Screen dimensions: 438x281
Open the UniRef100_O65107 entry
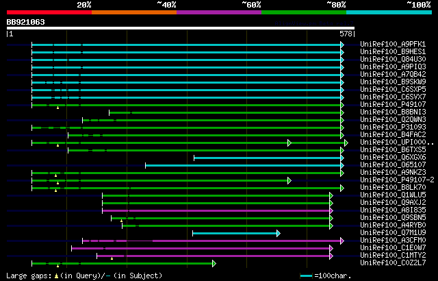393,165
